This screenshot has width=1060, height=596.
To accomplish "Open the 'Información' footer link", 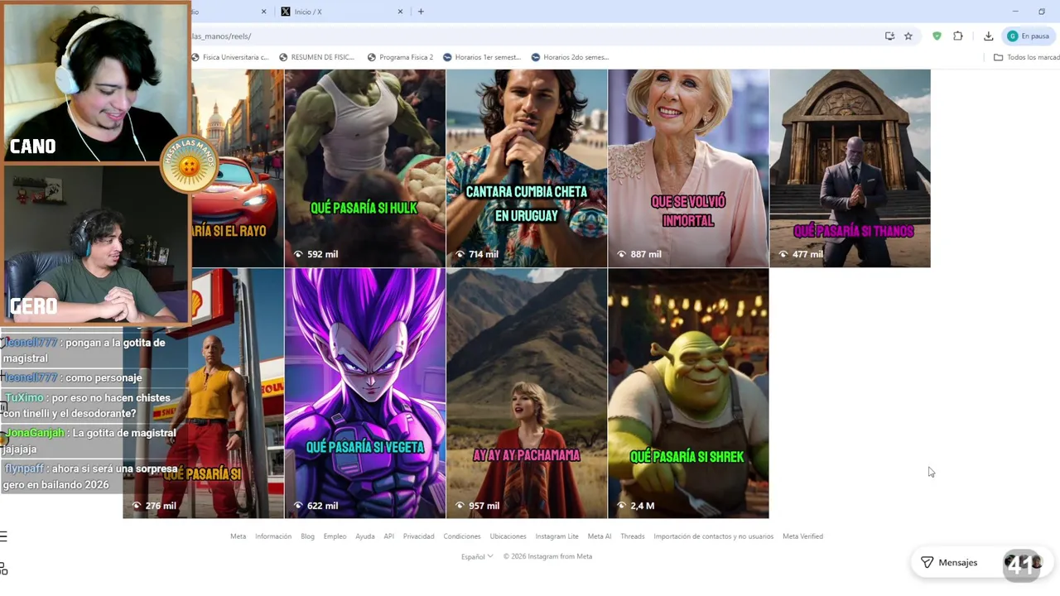I will 273,536.
